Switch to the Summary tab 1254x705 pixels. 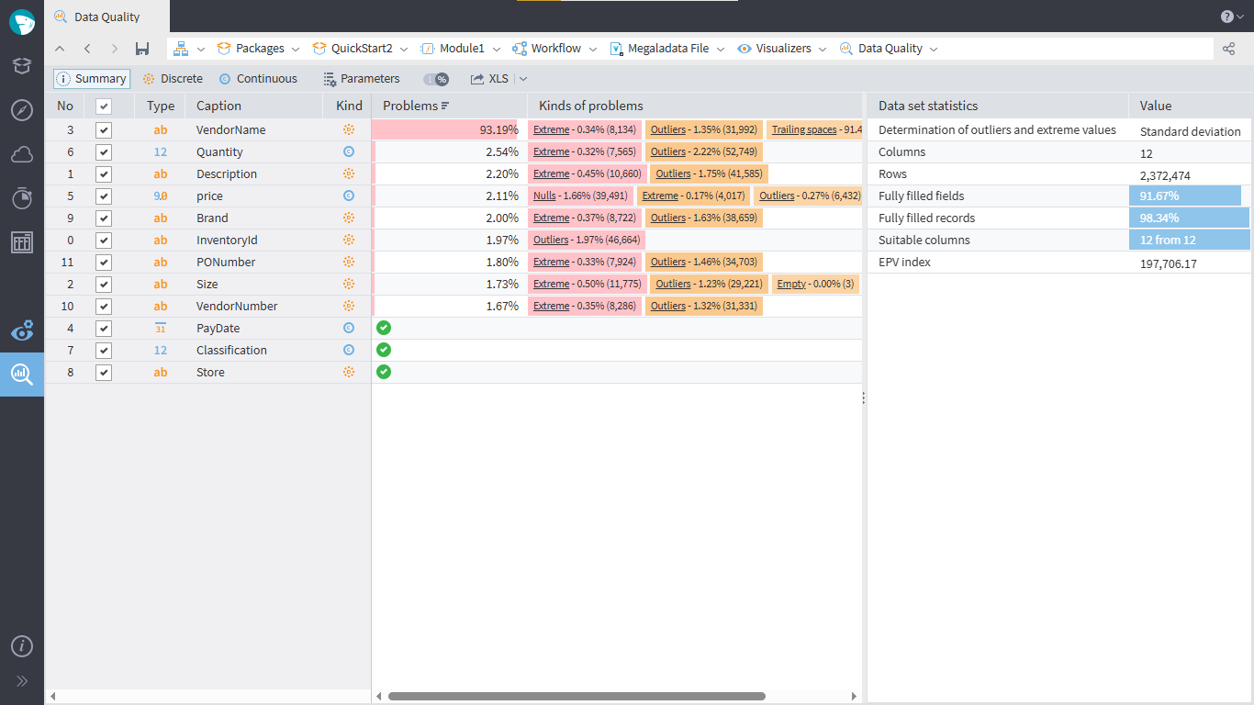(91, 78)
